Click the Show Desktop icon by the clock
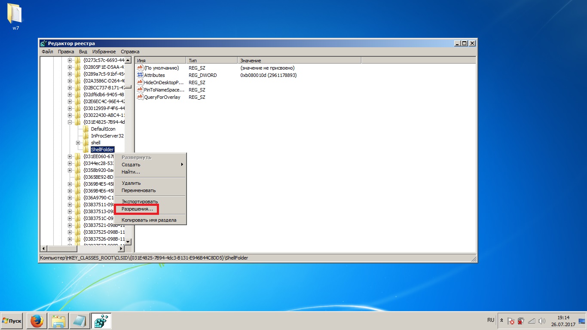Viewport: 587px width, 330px height. (x=582, y=321)
